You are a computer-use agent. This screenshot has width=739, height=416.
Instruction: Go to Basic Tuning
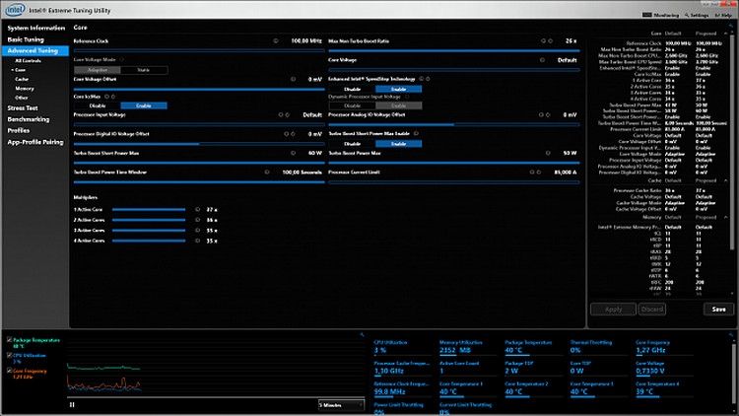point(26,39)
